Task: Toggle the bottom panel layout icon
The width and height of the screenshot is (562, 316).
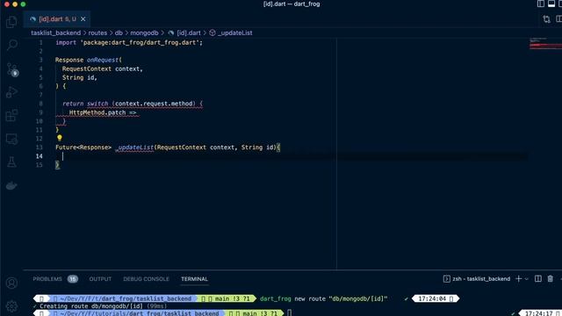Action: (x=551, y=4)
